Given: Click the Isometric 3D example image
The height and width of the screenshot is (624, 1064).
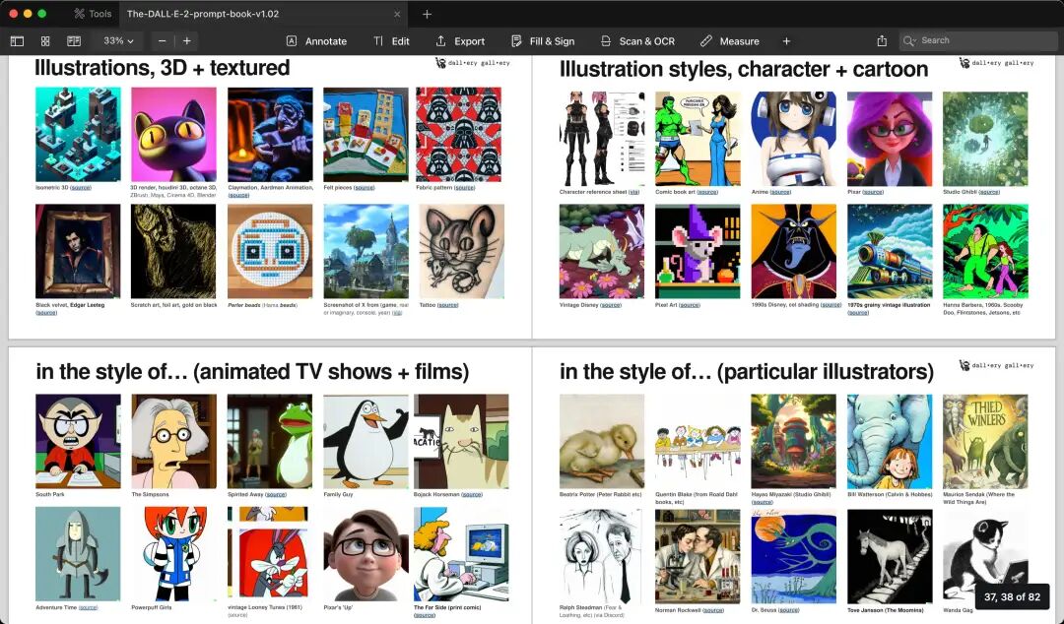Looking at the screenshot, I should coord(78,134).
